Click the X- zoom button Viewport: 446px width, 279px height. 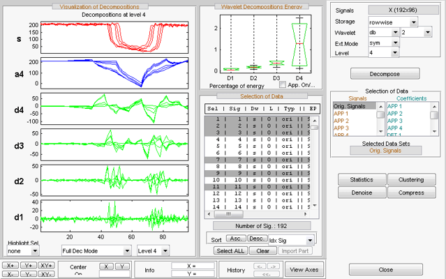[x=10, y=274]
